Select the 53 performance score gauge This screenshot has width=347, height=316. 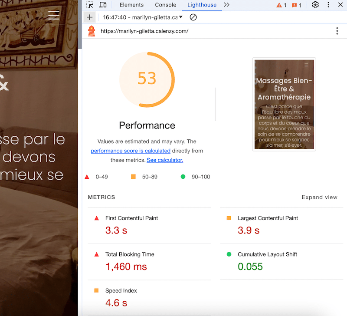[147, 79]
